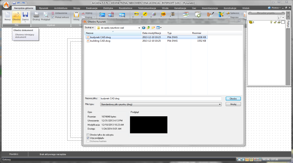293x163 pixels.
Task: Click the Nazwa pliku filename input field
Action: (161, 99)
